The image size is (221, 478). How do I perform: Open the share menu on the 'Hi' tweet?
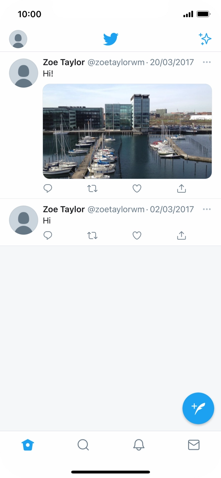181,235
